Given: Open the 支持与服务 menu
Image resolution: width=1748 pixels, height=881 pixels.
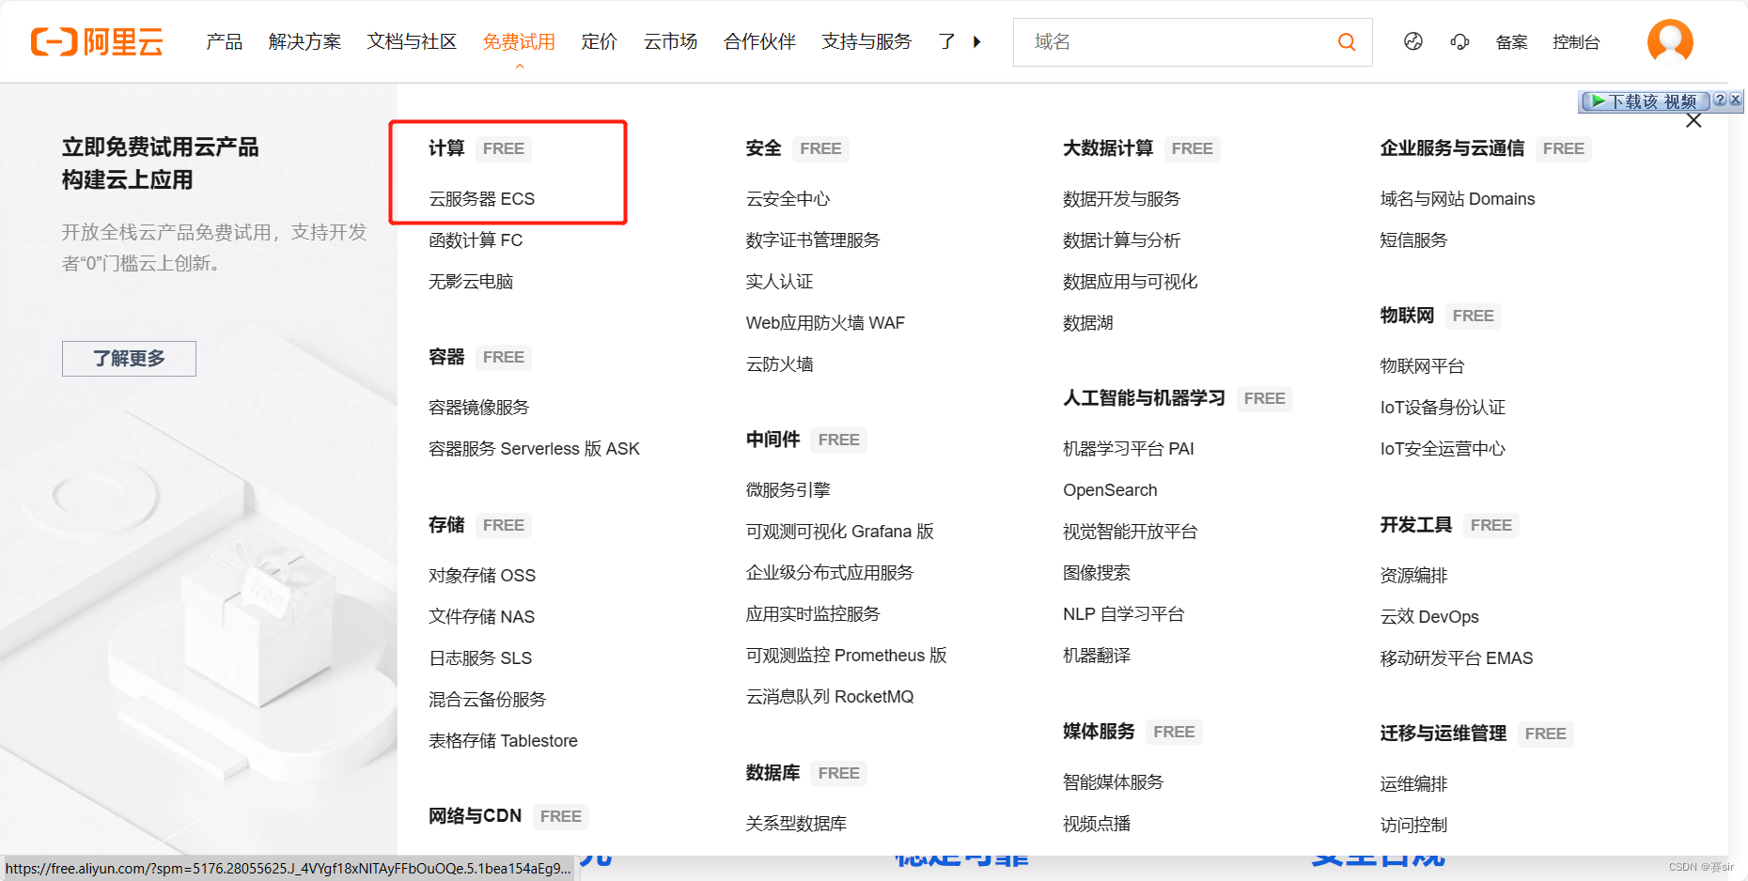Looking at the screenshot, I should [x=866, y=41].
